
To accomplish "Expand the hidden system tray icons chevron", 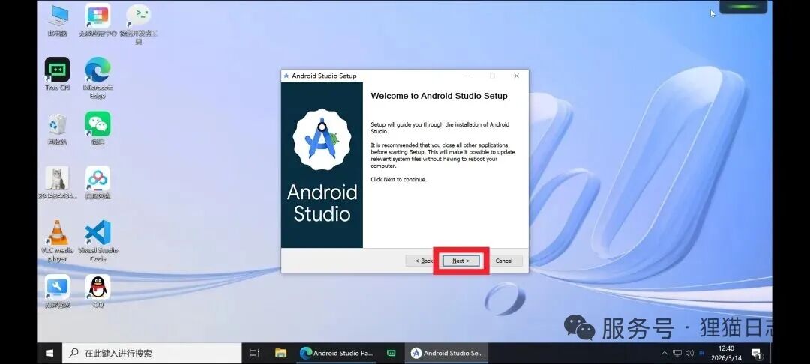I will (x=664, y=354).
